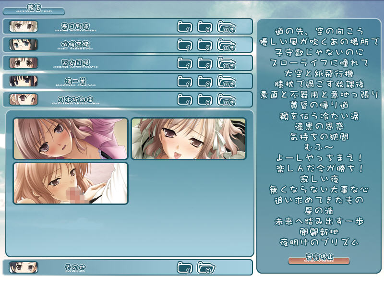Expand the 渚一葉 character row
The image size is (384, 288).
click(x=72, y=81)
